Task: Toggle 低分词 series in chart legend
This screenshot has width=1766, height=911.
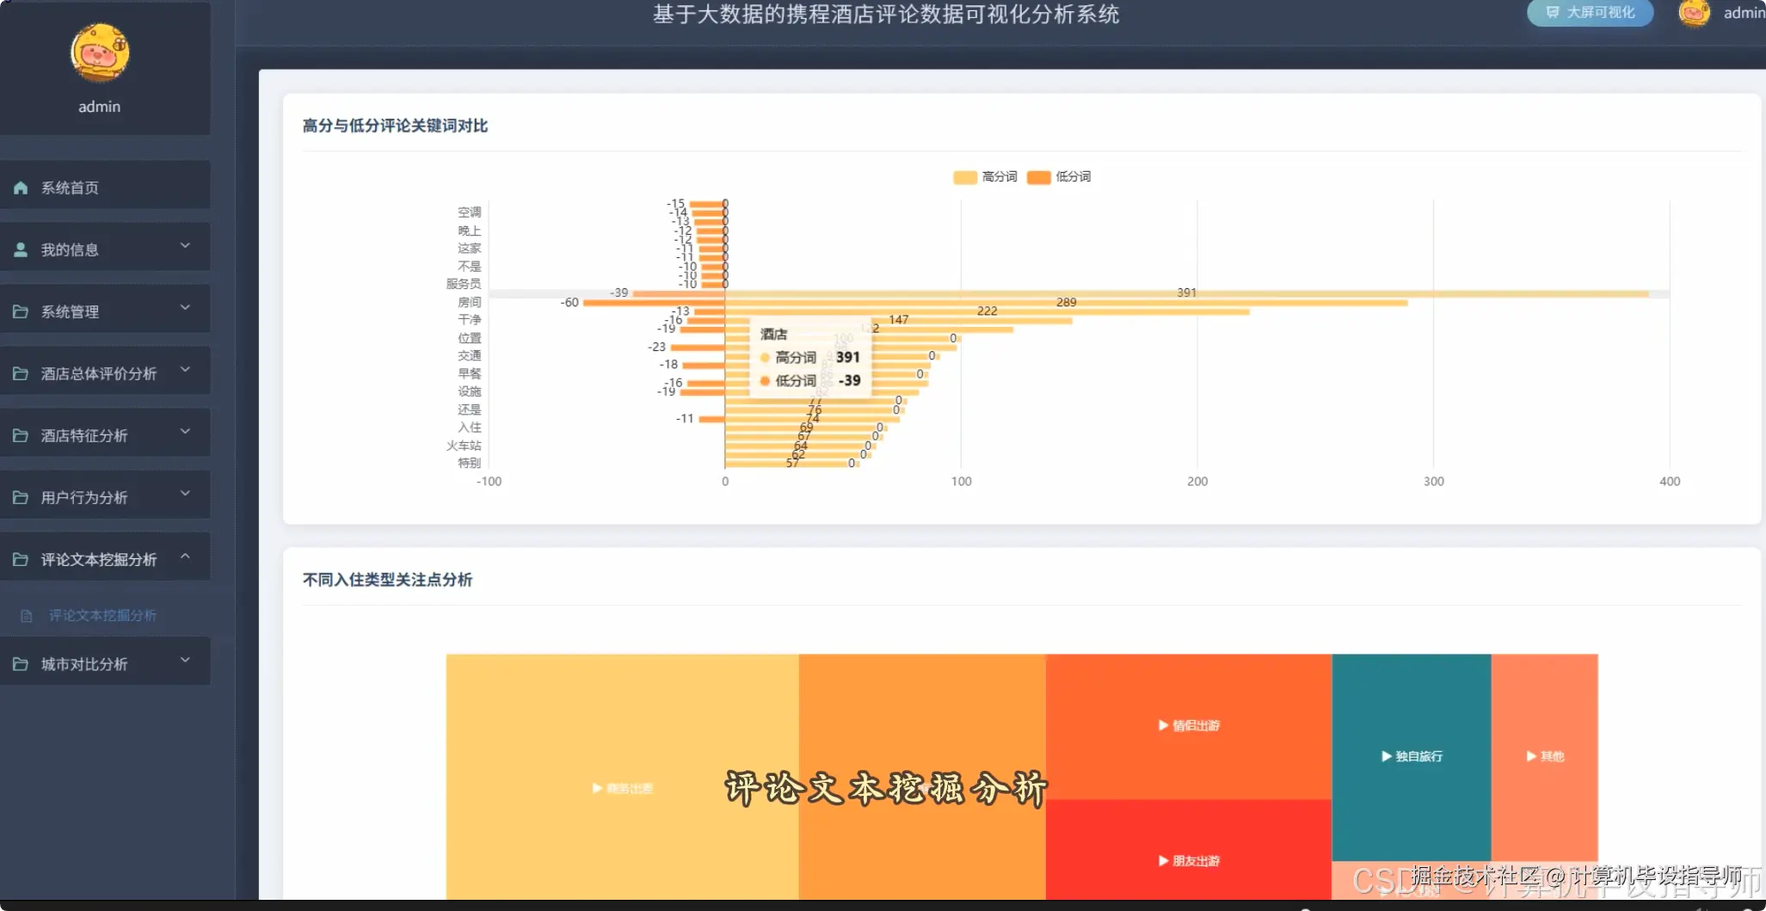Action: click(x=1059, y=176)
